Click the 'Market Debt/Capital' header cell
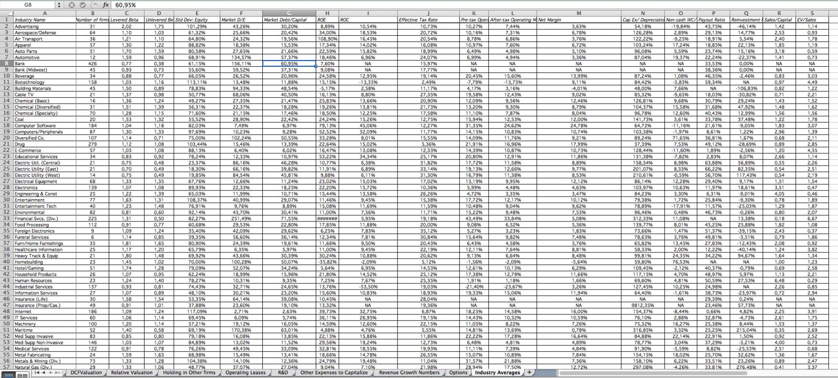This screenshot has height=378, width=838. coord(288,20)
